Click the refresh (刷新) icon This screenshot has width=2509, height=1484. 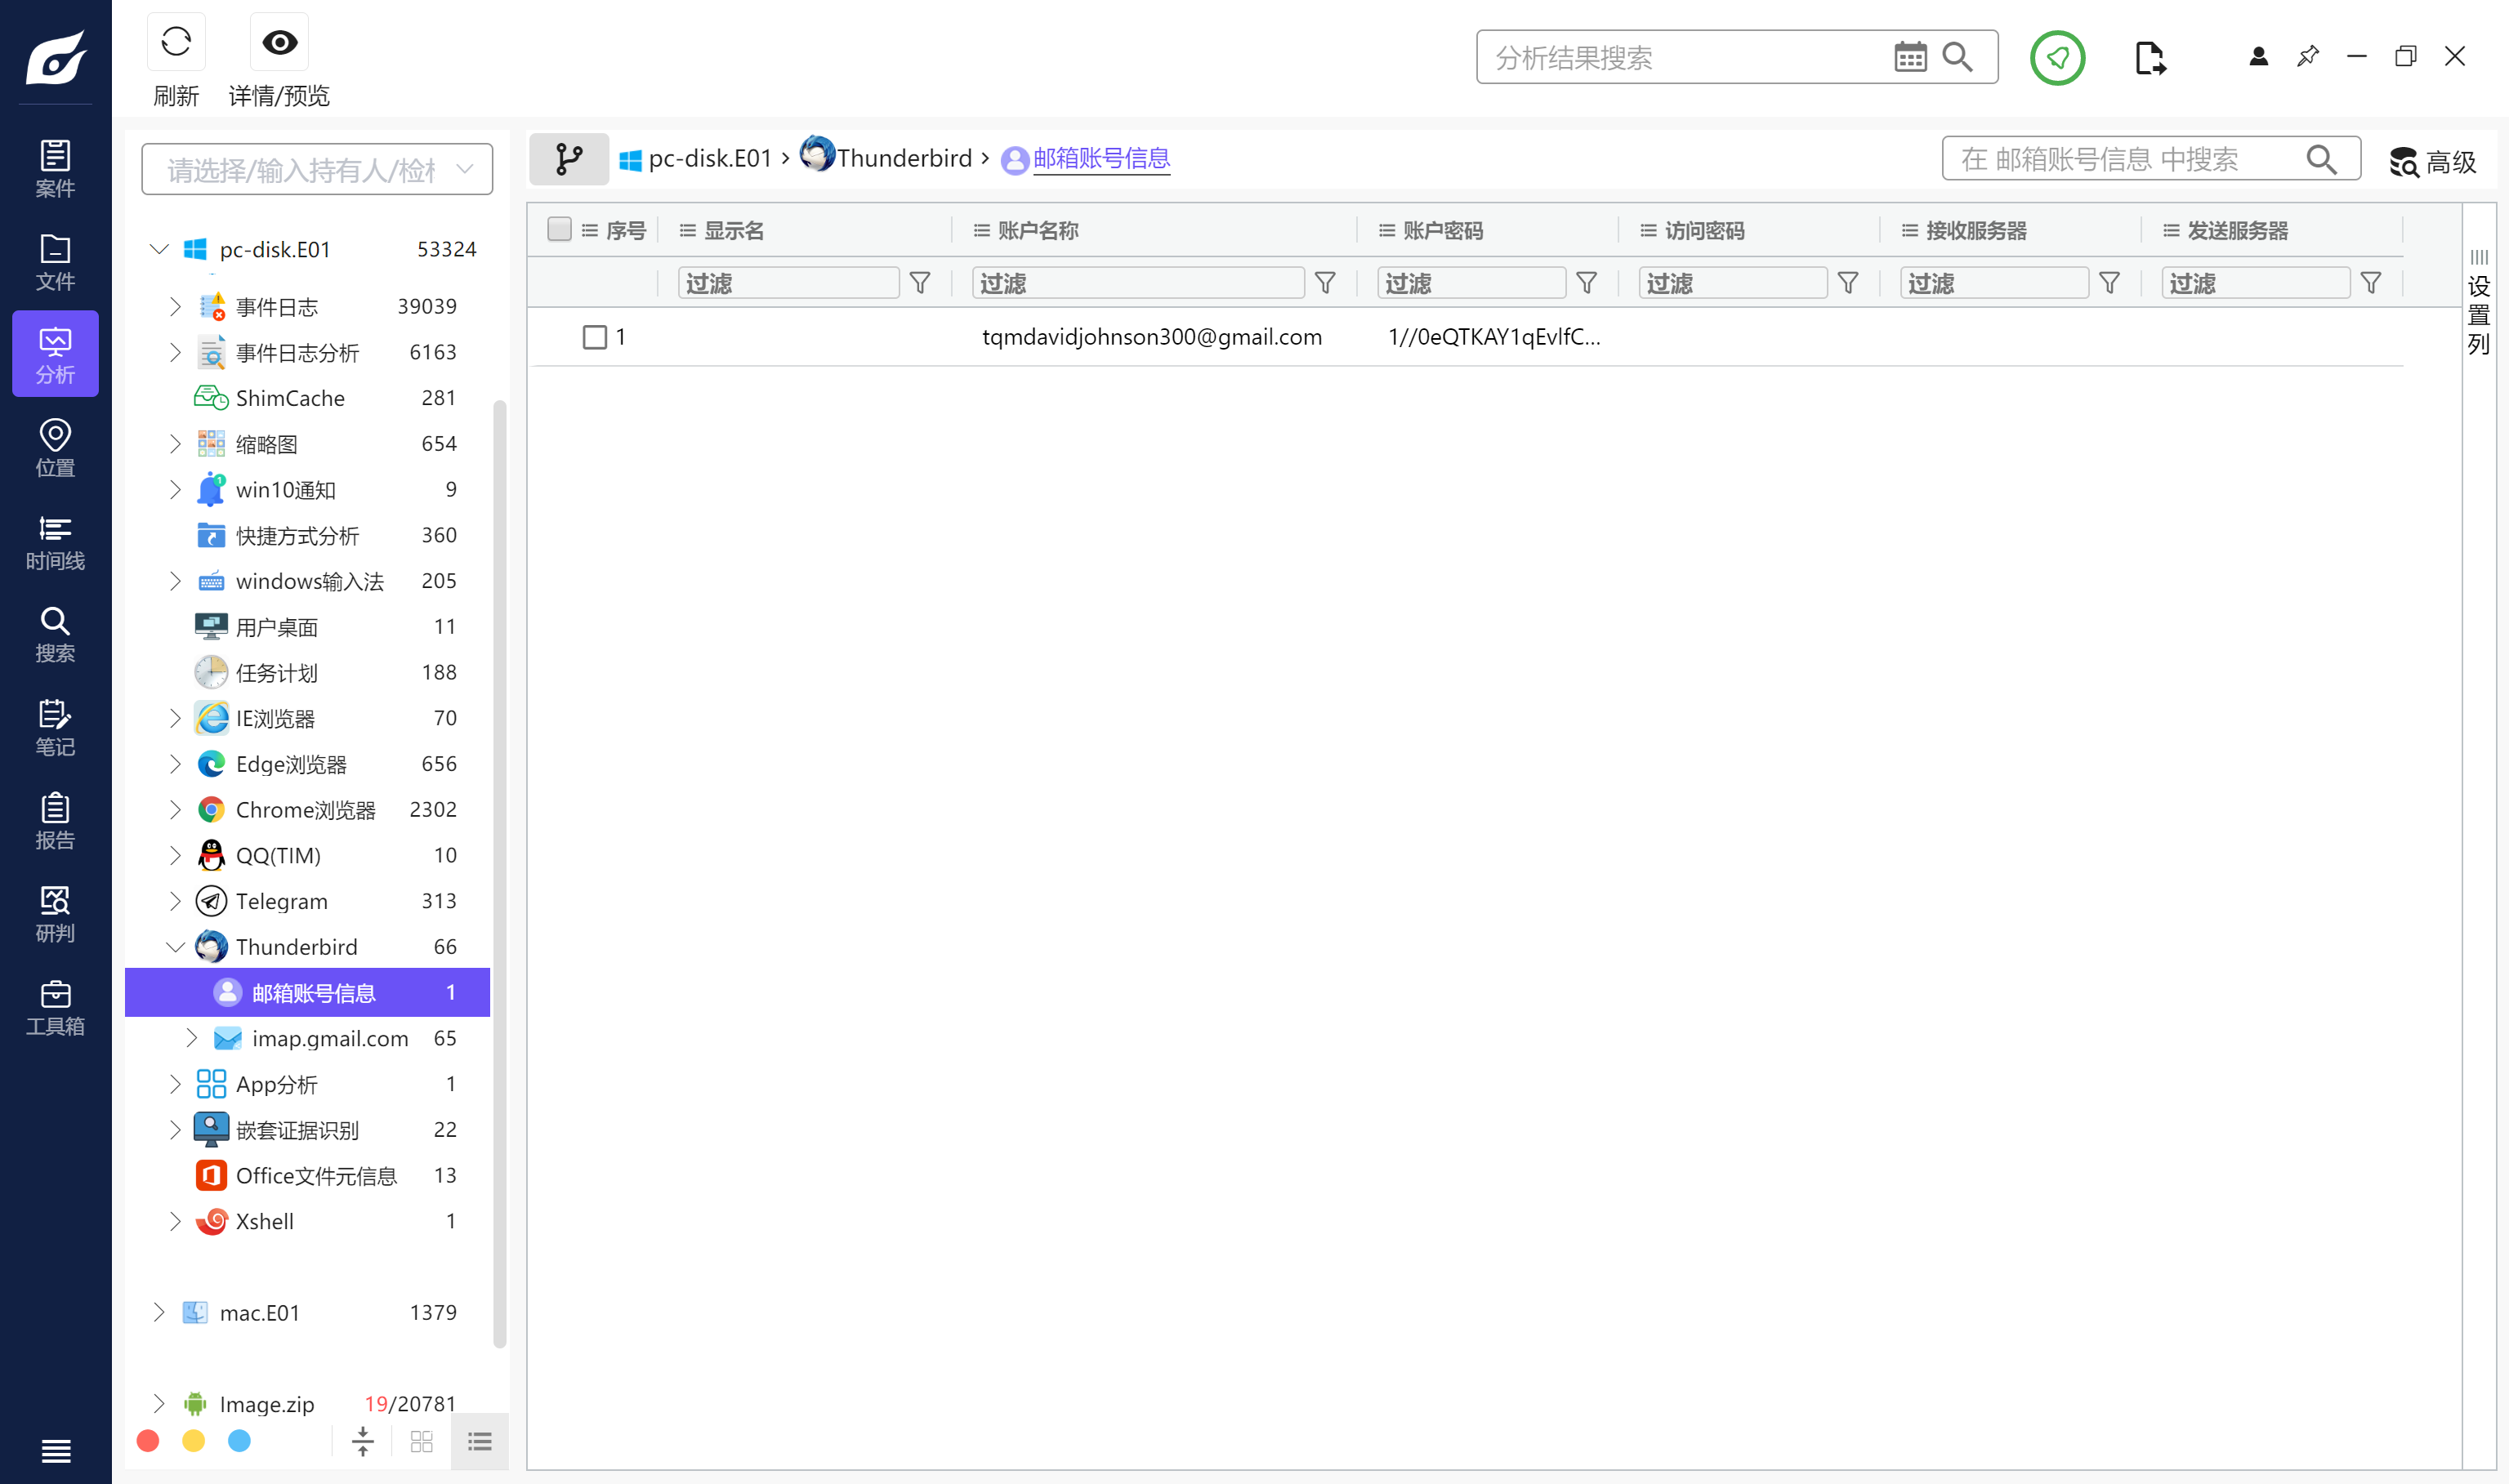176,42
